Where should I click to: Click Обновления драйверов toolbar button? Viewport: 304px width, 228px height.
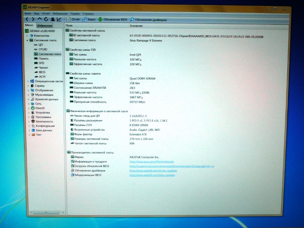pos(149,20)
